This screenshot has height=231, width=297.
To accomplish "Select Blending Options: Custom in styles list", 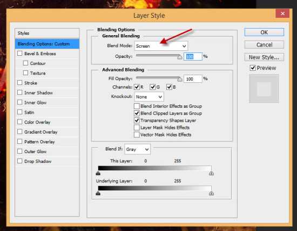I will (x=47, y=44).
